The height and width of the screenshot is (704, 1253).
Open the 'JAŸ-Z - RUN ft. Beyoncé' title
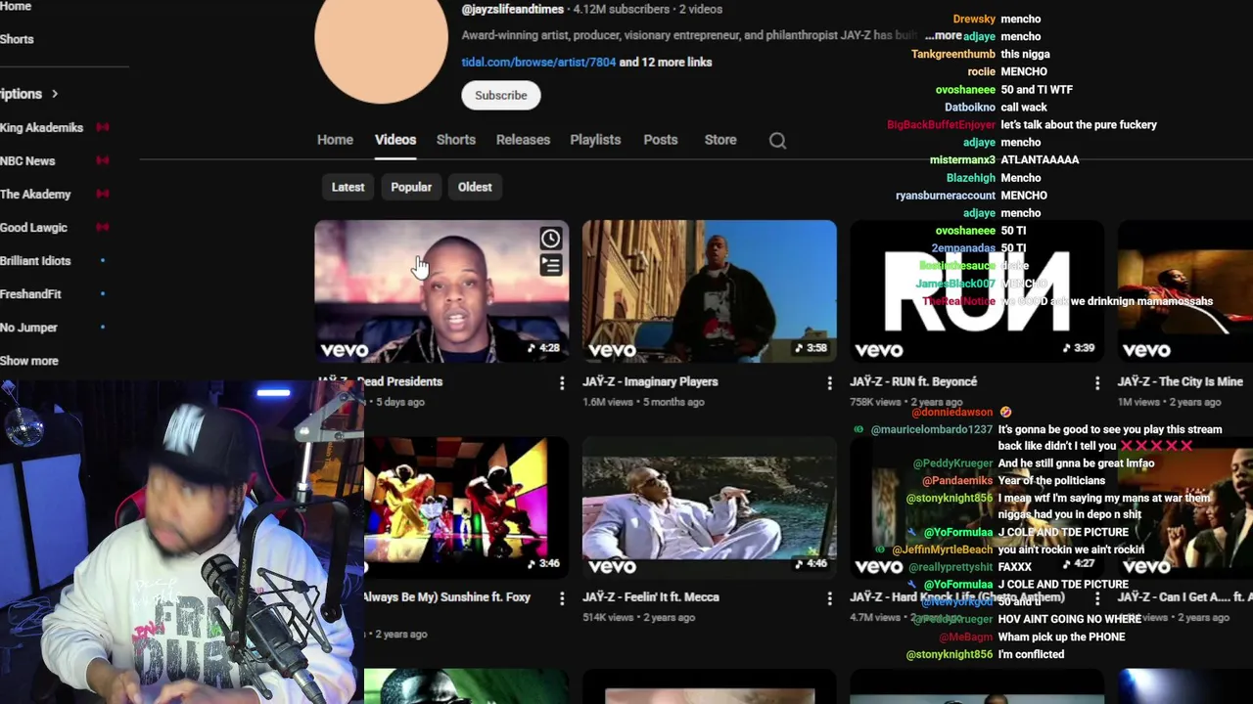[913, 381]
